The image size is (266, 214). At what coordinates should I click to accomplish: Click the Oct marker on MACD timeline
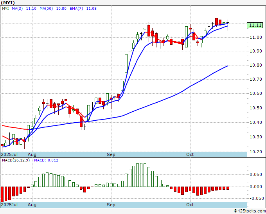coord(190,205)
